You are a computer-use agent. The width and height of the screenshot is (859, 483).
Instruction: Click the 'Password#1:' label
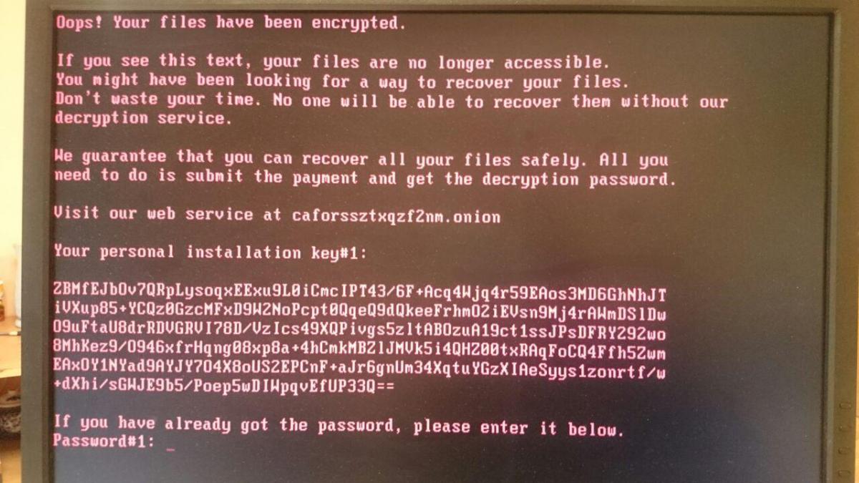pos(104,441)
